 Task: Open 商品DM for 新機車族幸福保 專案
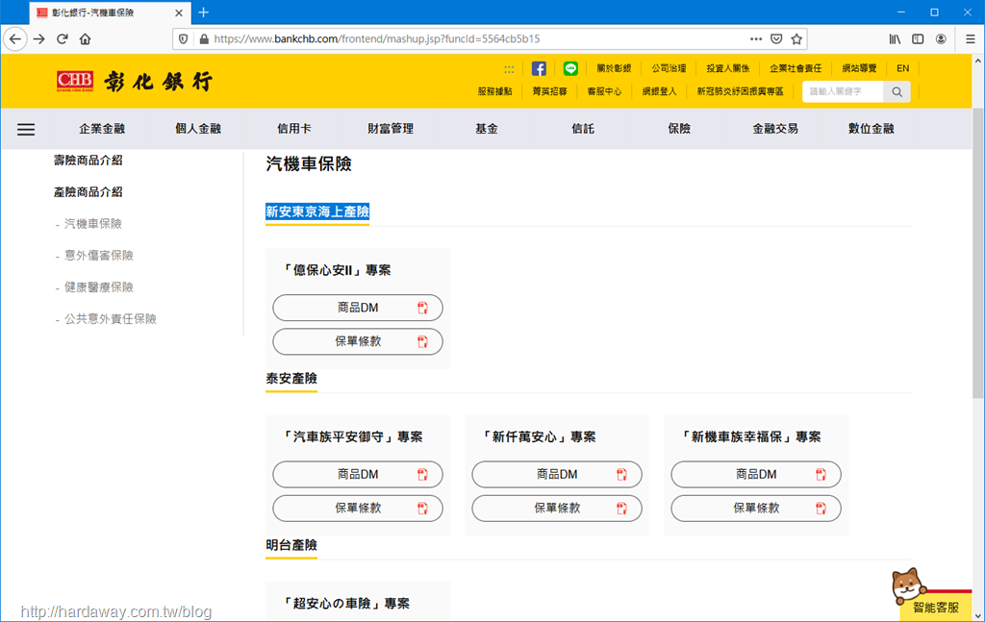pos(756,475)
